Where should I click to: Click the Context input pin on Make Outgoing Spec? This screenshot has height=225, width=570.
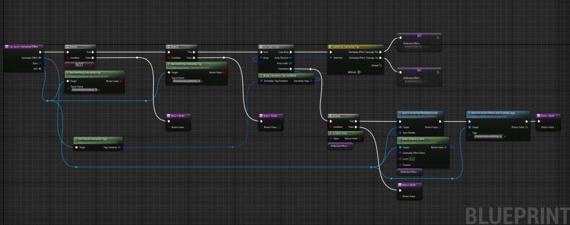pyautogui.click(x=400, y=164)
